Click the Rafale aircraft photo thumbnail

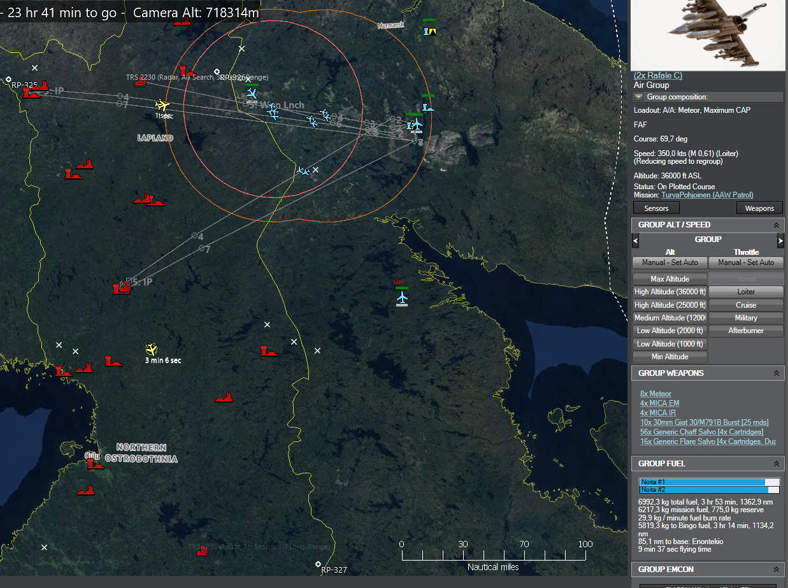tap(708, 34)
